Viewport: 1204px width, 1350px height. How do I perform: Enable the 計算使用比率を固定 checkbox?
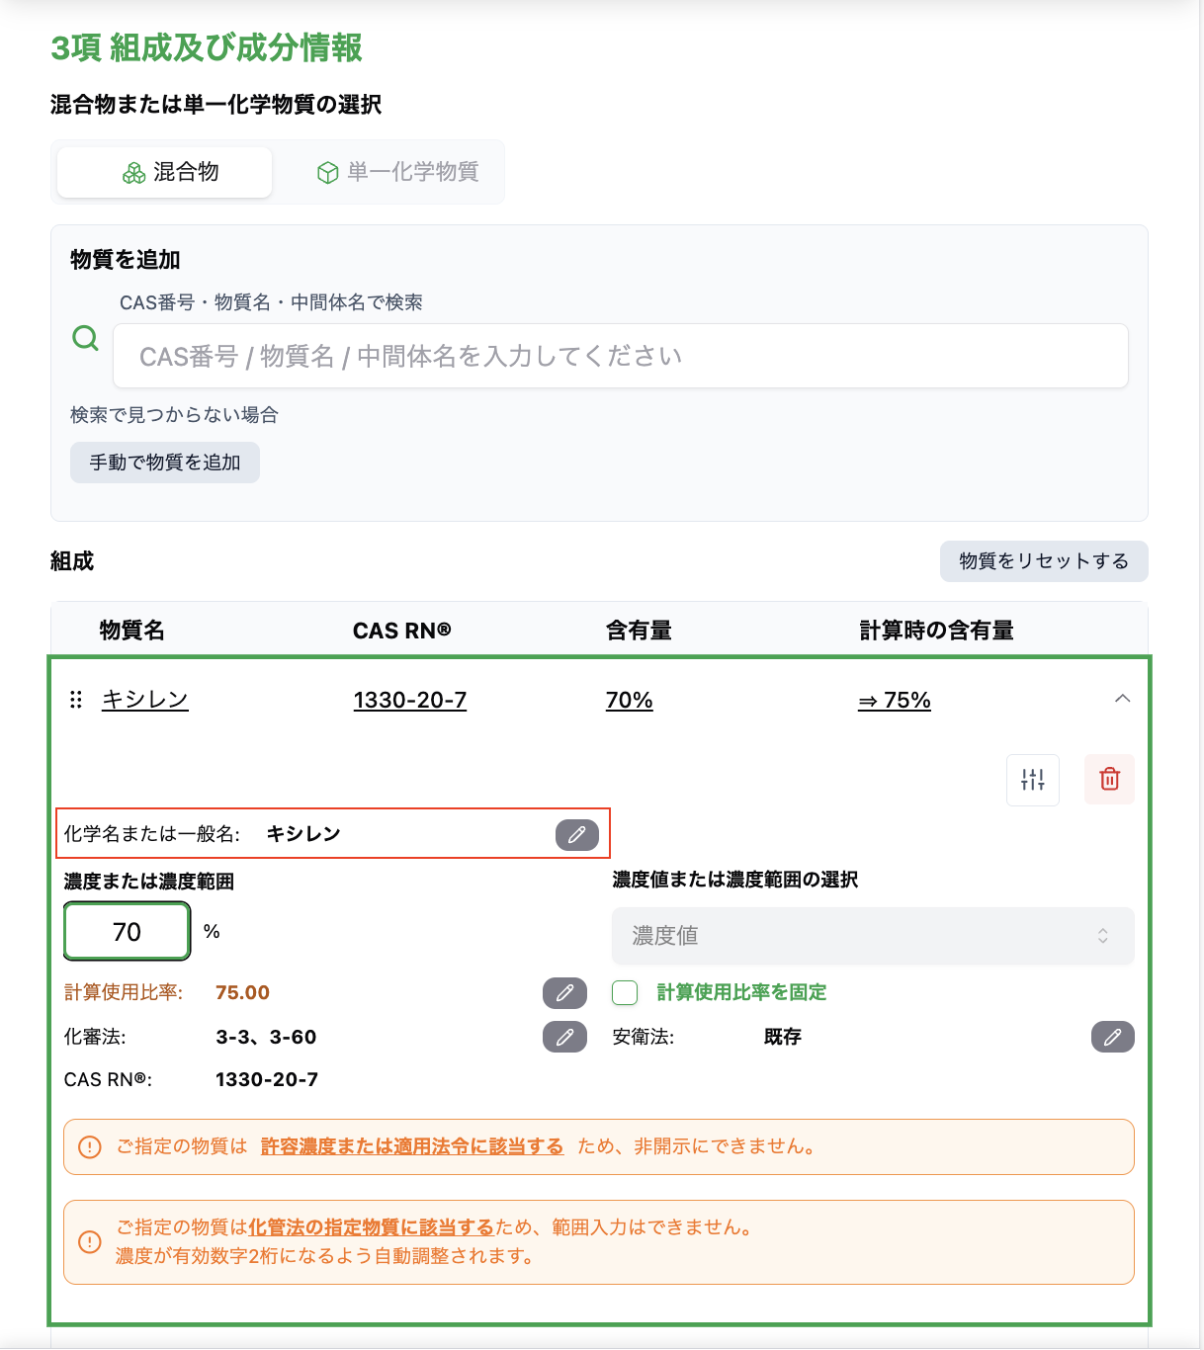(x=624, y=992)
